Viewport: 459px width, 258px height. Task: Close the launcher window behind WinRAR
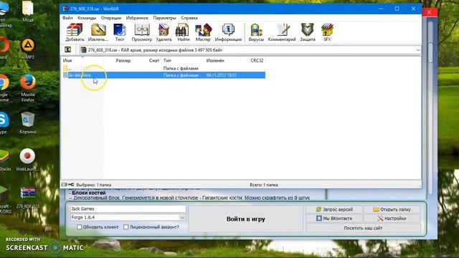[x=429, y=12]
